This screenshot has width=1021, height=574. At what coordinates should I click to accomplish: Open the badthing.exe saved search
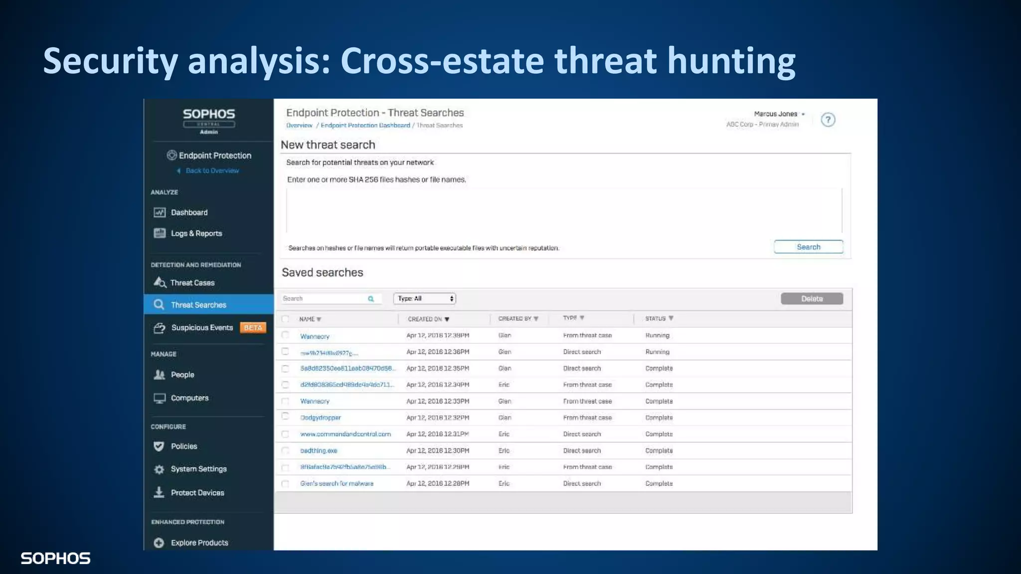click(319, 450)
